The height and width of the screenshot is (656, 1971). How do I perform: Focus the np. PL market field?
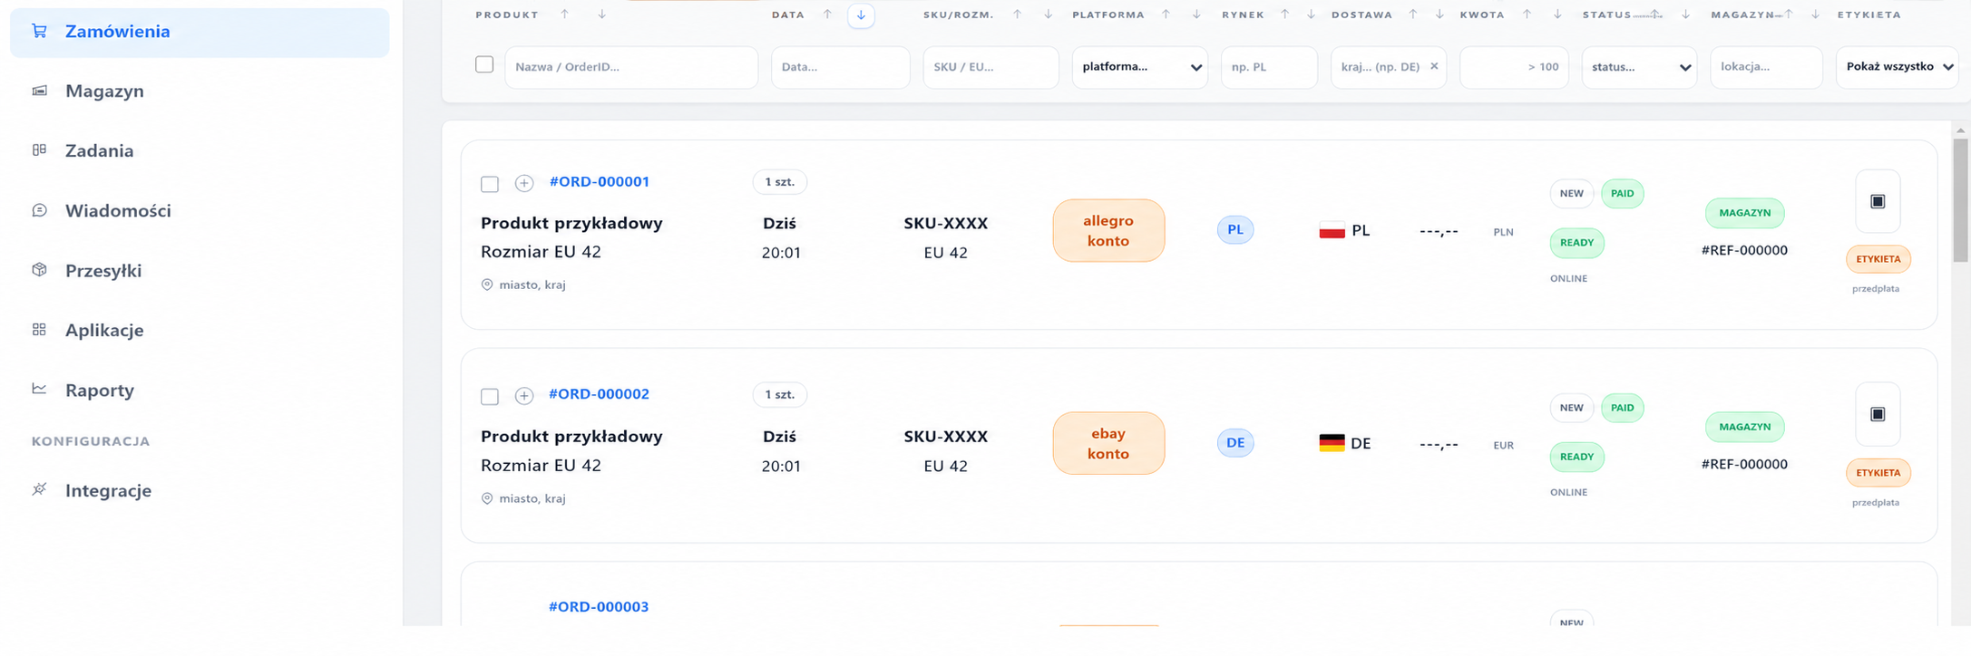(x=1269, y=67)
